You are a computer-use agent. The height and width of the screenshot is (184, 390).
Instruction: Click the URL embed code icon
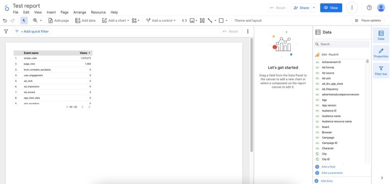point(184,21)
